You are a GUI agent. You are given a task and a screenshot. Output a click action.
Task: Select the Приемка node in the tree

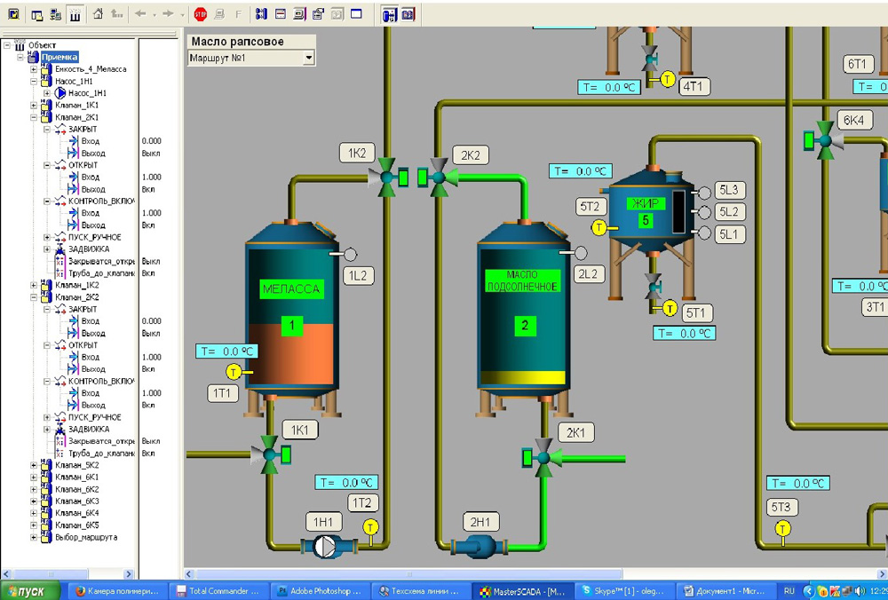(59, 57)
